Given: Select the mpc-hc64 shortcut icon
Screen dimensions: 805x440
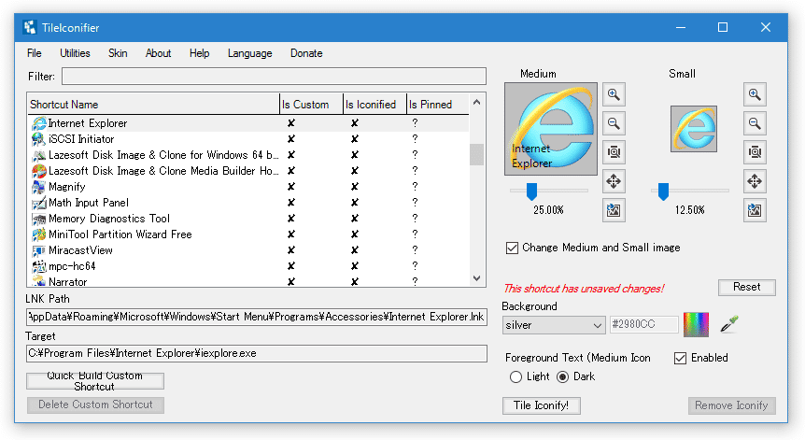Looking at the screenshot, I should (x=38, y=266).
